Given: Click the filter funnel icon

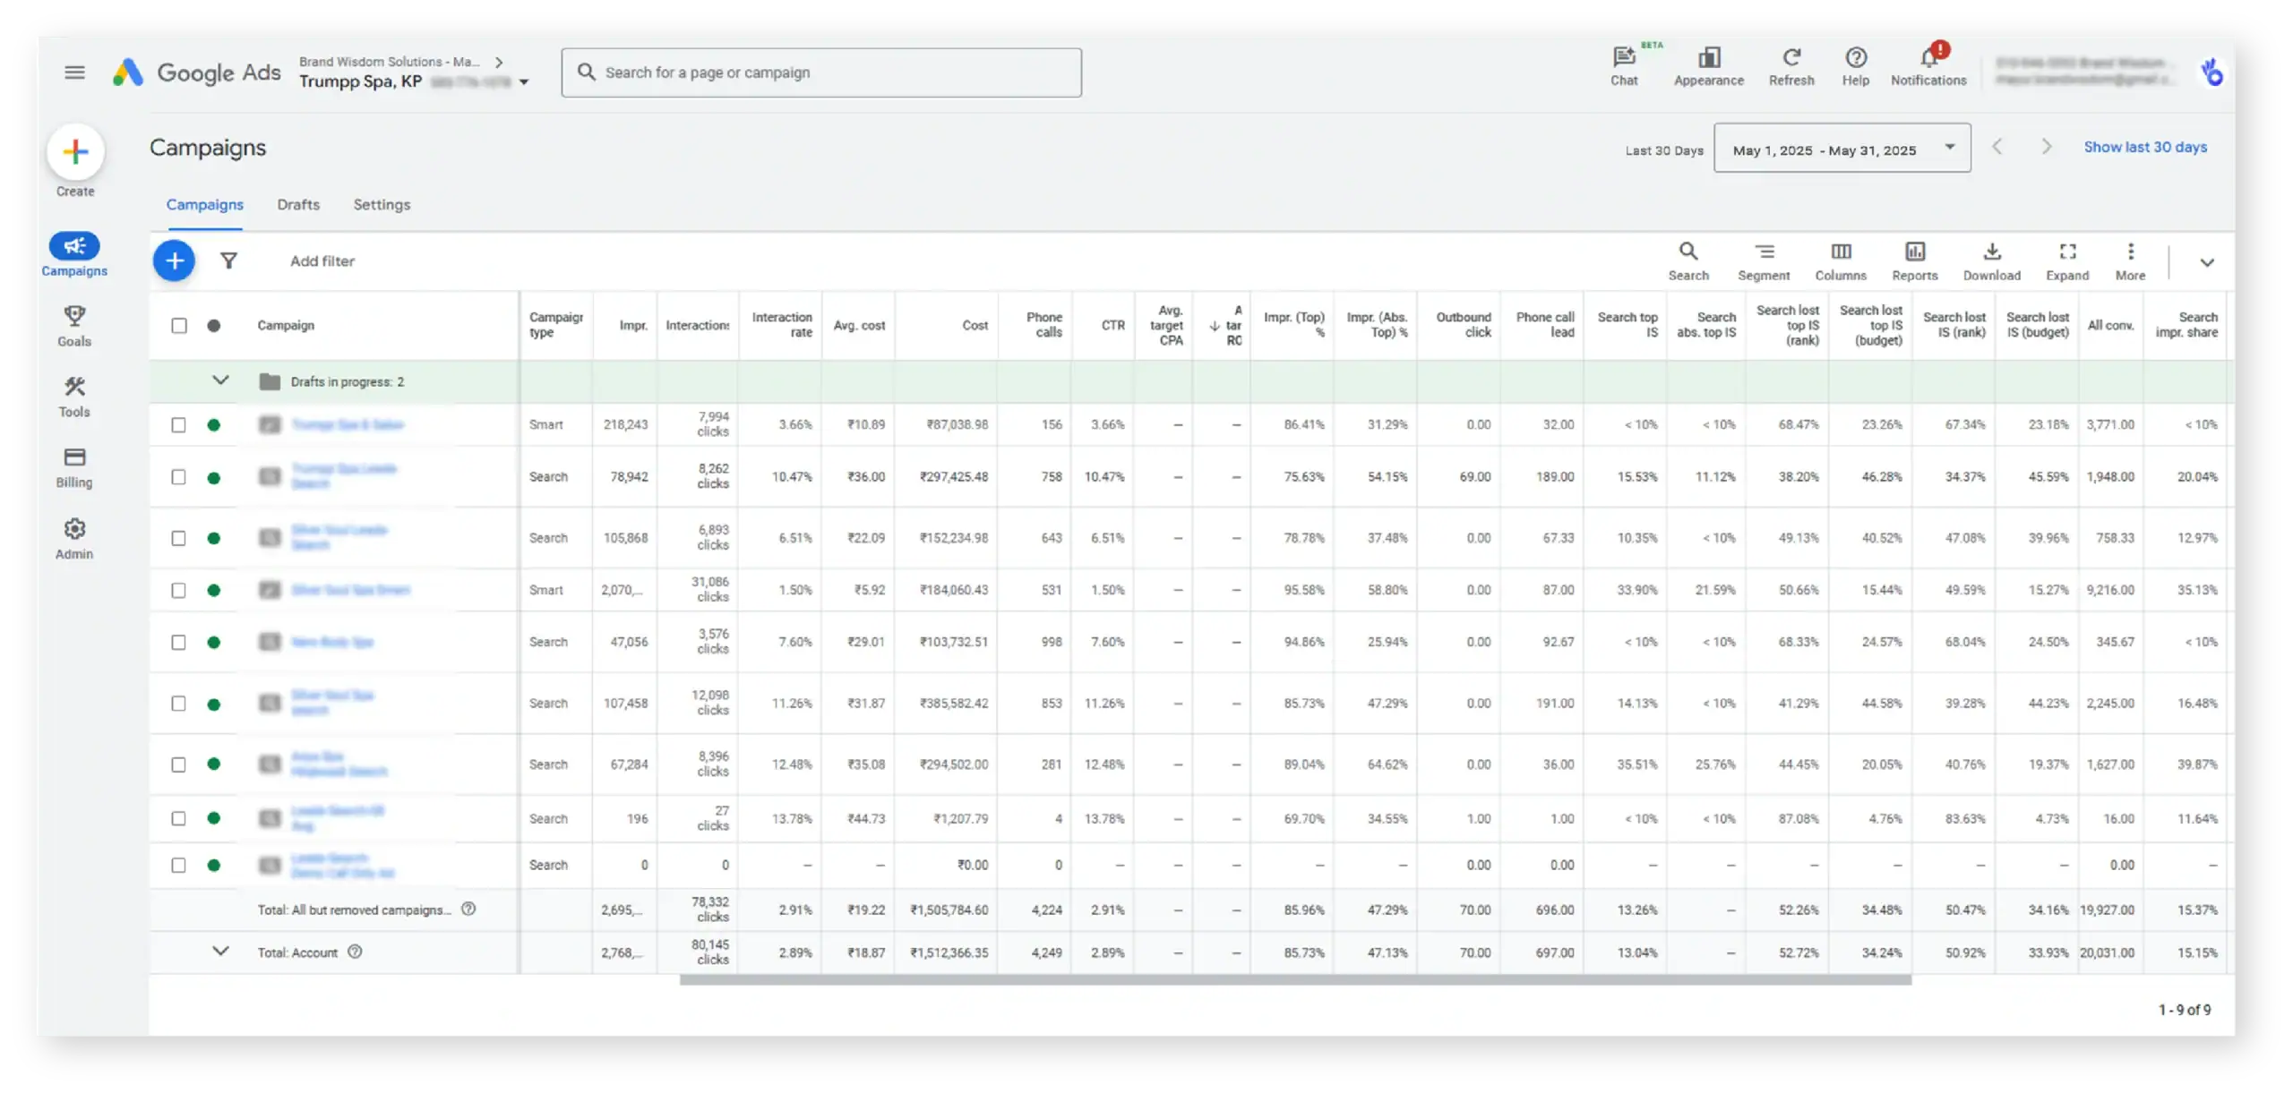Looking at the screenshot, I should [x=228, y=260].
